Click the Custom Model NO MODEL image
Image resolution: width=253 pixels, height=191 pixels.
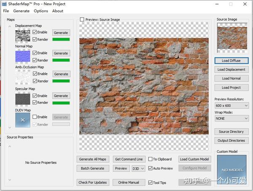[x=231, y=169]
